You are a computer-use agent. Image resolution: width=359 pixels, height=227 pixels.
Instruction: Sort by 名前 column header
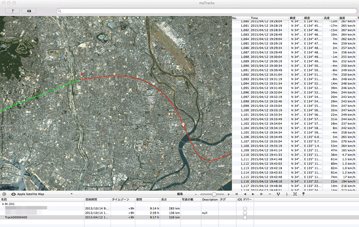42,200
